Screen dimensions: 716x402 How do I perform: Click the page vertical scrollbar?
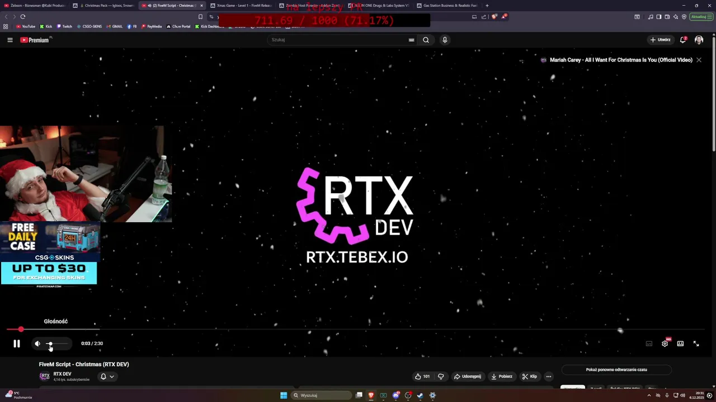[x=714, y=95]
